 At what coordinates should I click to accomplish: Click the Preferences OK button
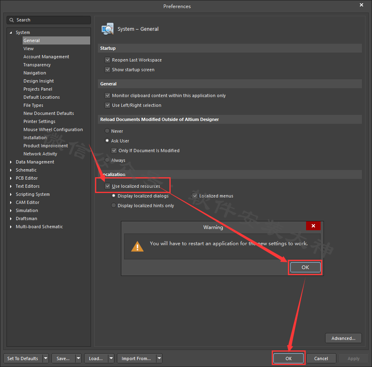[288, 359]
